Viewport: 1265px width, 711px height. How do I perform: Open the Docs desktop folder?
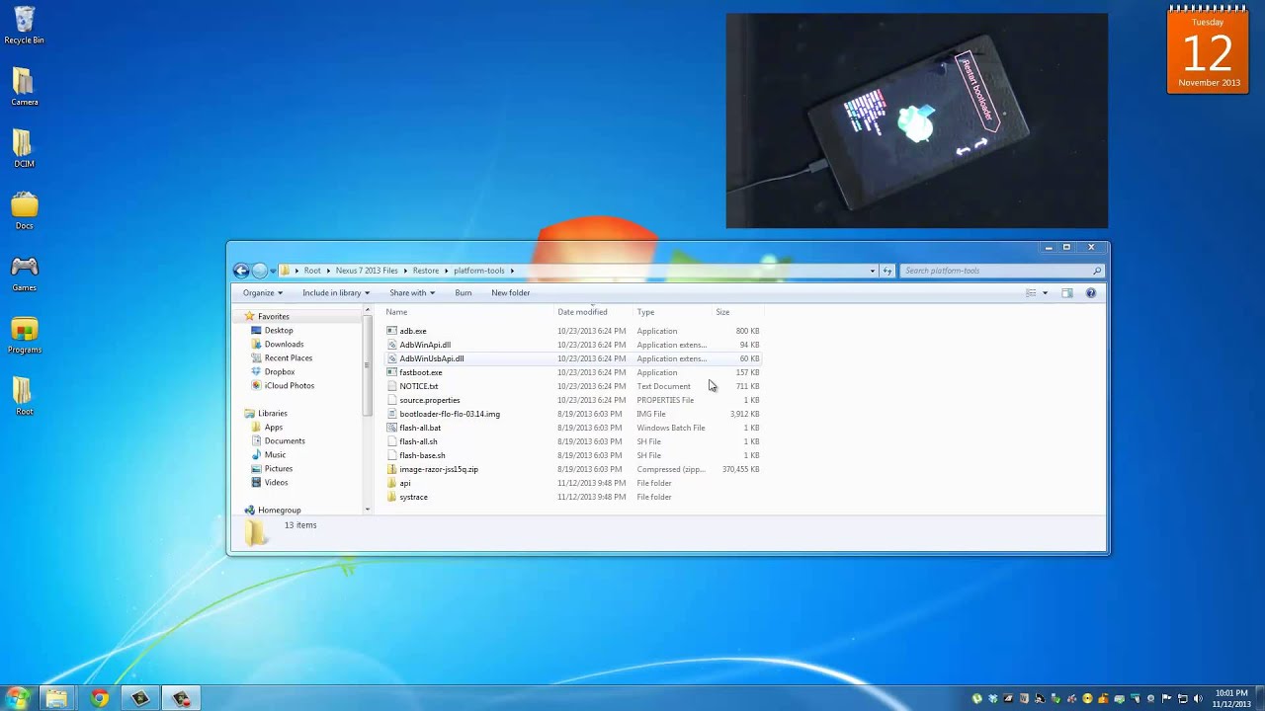pos(24,210)
